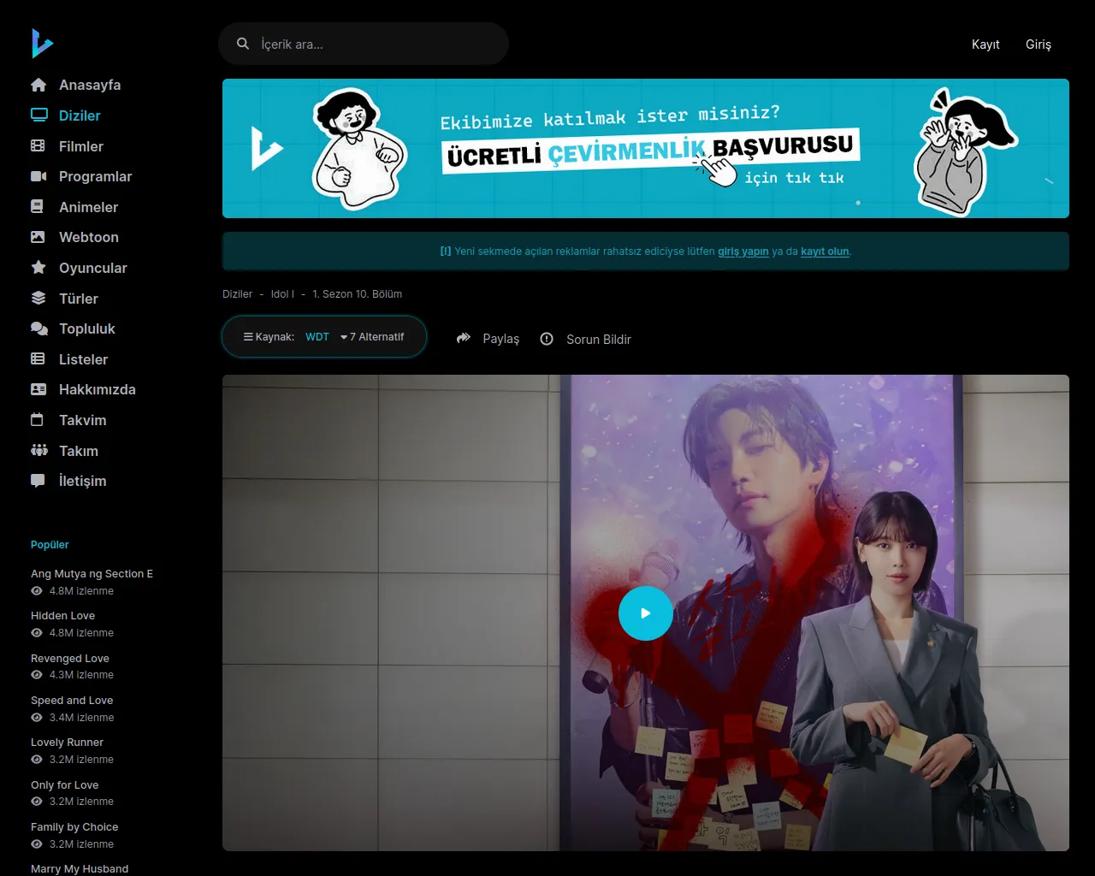The image size is (1095, 876).
Task: Expand the 7 Alternatif dropdown
Action: (x=372, y=337)
